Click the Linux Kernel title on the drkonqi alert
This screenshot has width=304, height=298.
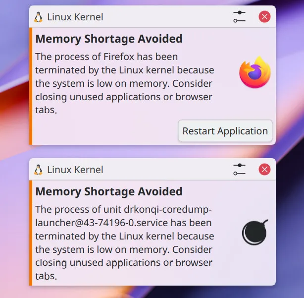(75, 170)
